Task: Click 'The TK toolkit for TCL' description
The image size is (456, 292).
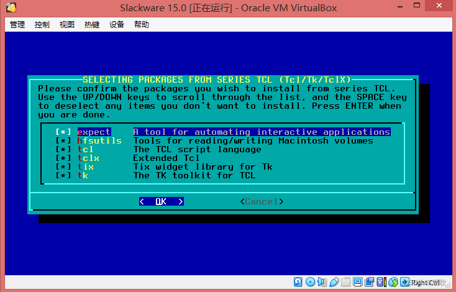Action: [194, 176]
